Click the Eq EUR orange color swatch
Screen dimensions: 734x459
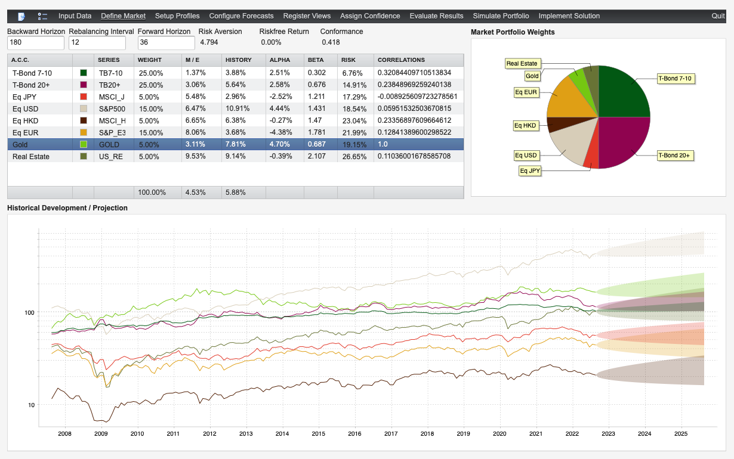click(84, 132)
